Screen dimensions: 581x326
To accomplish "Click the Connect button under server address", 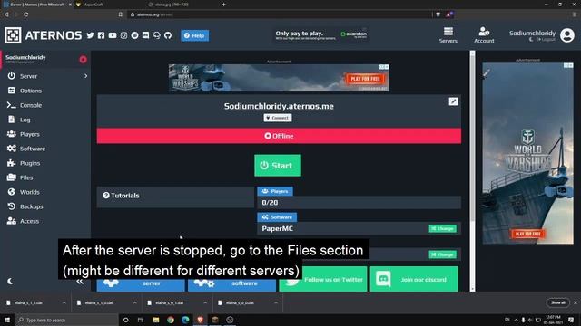I will (x=278, y=118).
